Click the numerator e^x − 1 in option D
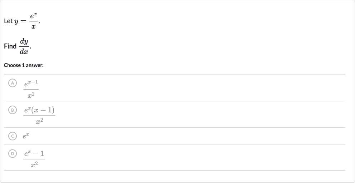 (x=34, y=154)
